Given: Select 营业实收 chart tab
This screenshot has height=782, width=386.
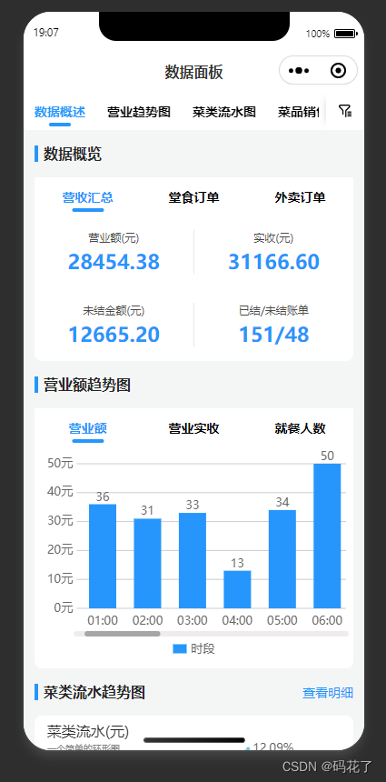Looking at the screenshot, I should pos(193,428).
